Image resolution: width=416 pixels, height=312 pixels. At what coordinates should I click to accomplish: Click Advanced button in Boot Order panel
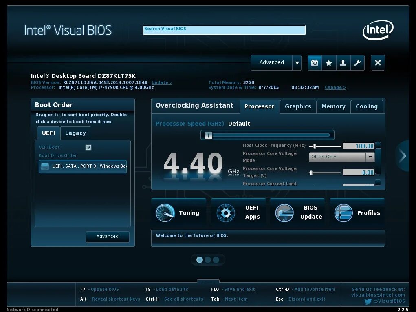click(108, 236)
